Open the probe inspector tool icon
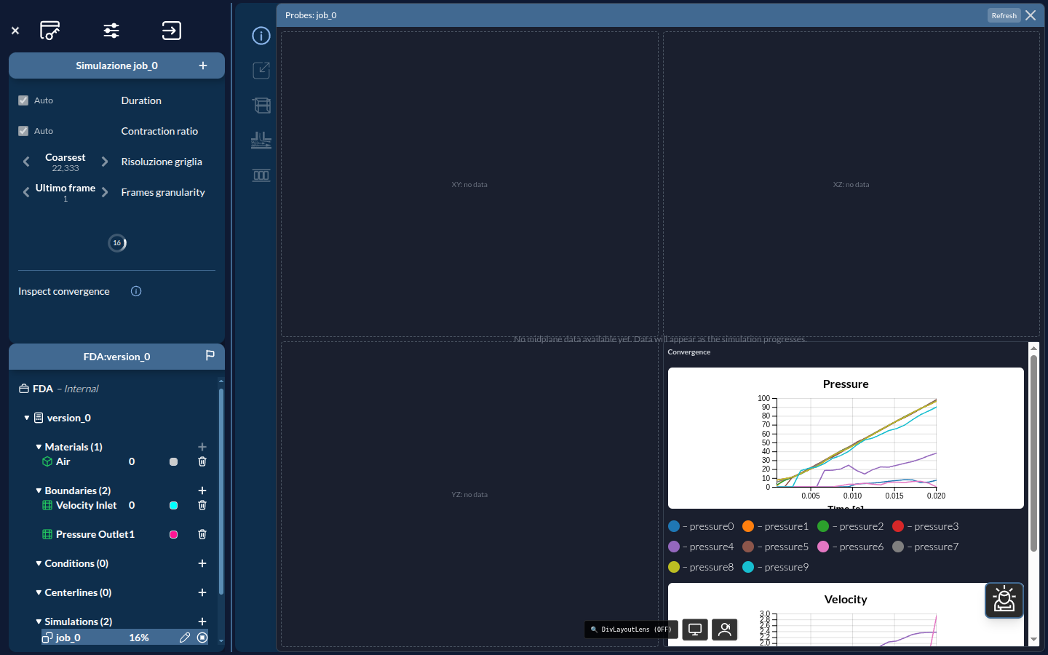Image resolution: width=1048 pixels, height=655 pixels. [49, 31]
